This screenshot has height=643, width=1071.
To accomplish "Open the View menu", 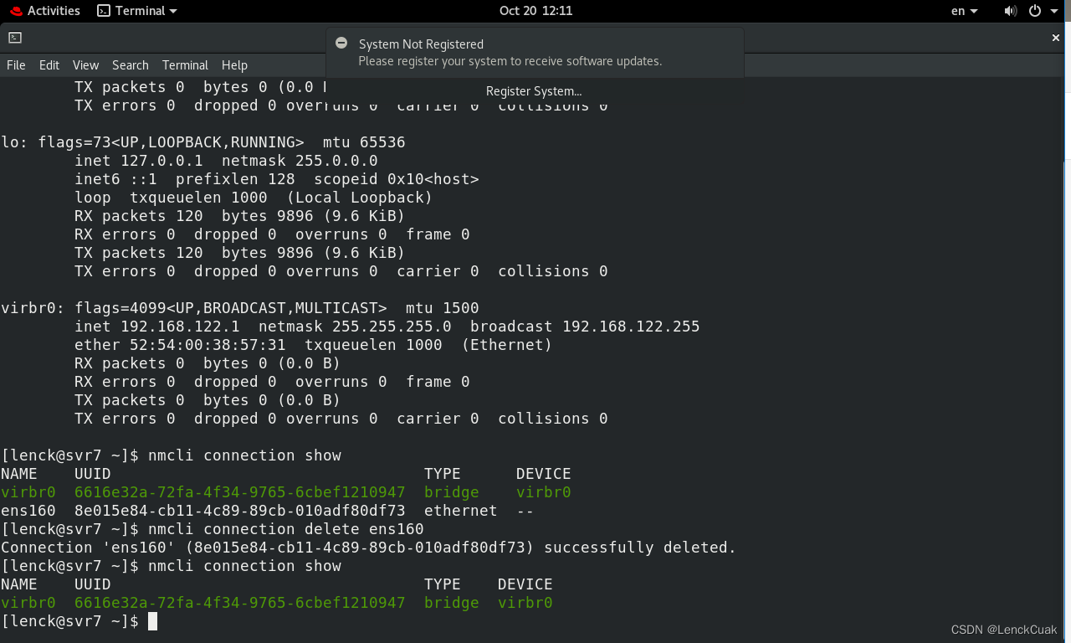I will point(85,64).
